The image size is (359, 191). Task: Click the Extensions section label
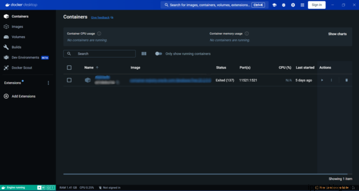click(x=13, y=83)
